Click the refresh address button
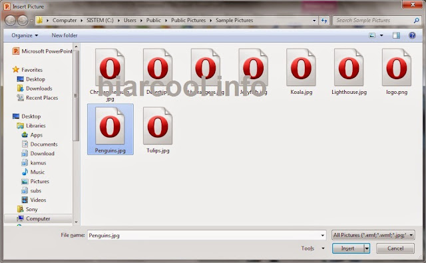The height and width of the screenshot is (263, 426). point(324,21)
